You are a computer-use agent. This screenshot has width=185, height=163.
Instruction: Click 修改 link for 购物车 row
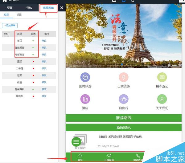click(44, 96)
